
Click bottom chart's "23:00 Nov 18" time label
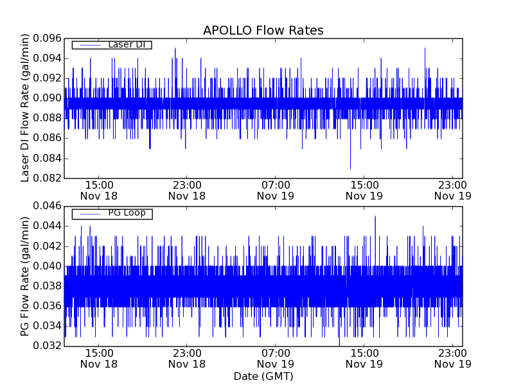187,358
